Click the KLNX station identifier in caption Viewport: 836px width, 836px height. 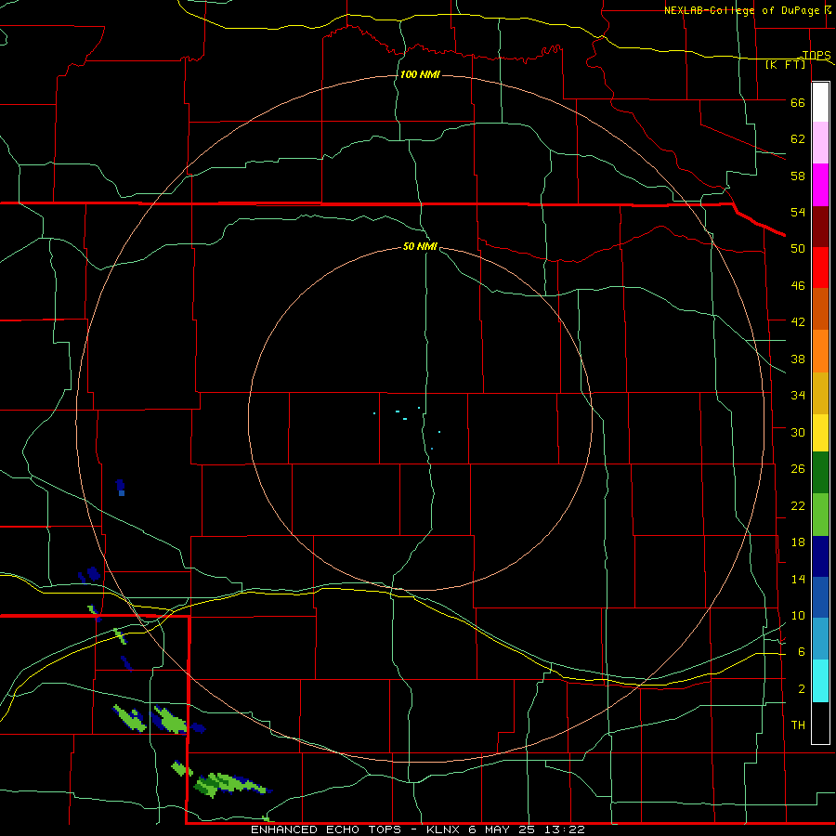click(445, 829)
